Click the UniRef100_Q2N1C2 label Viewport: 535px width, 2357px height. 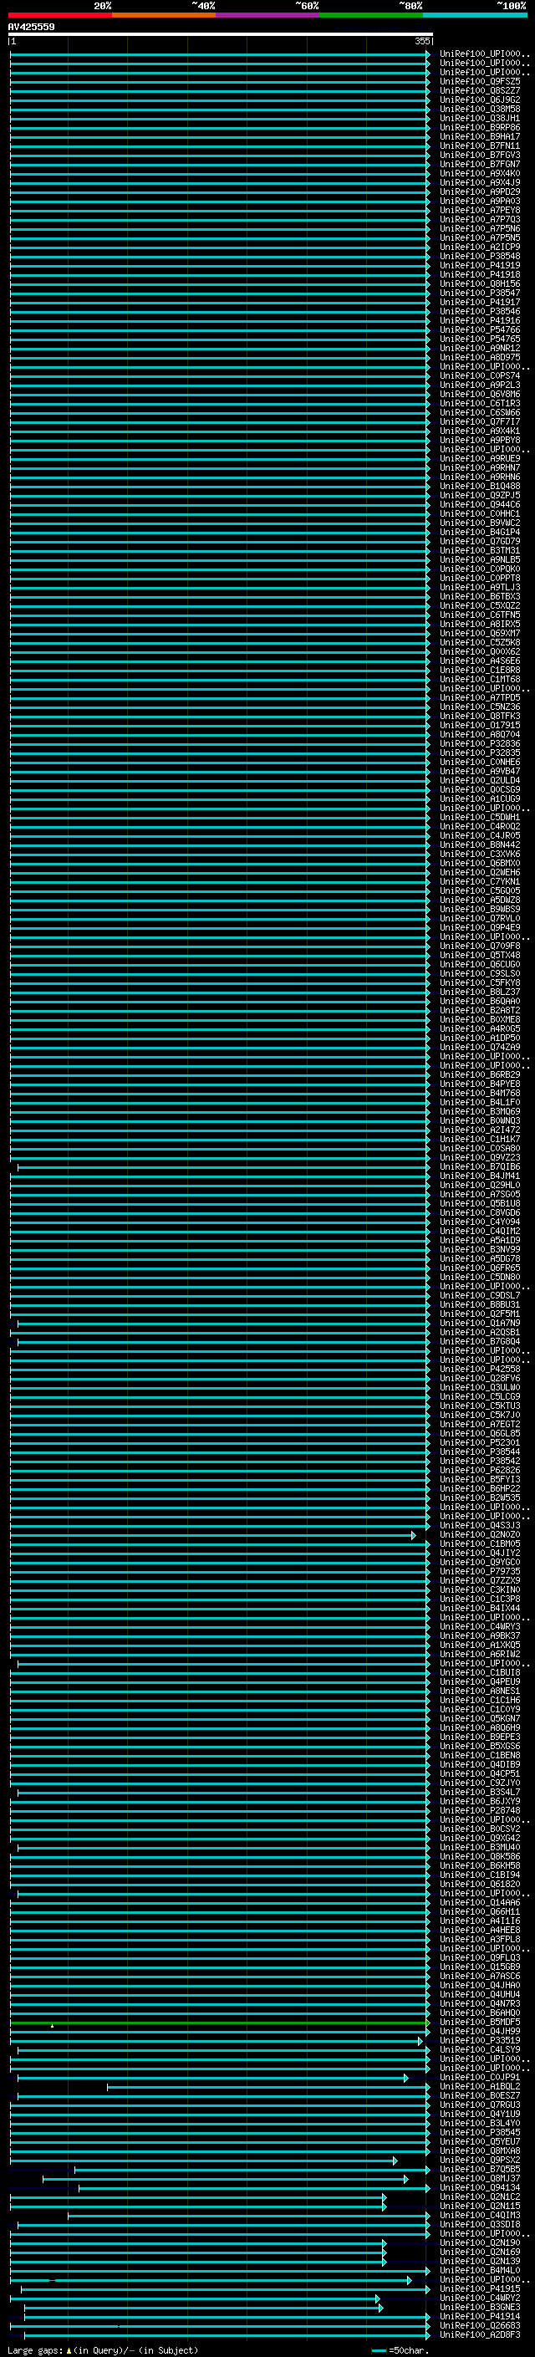coord(480,2196)
